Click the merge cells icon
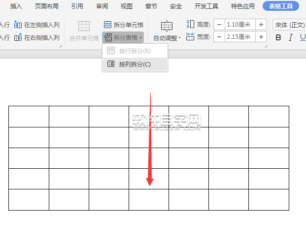 (84, 26)
